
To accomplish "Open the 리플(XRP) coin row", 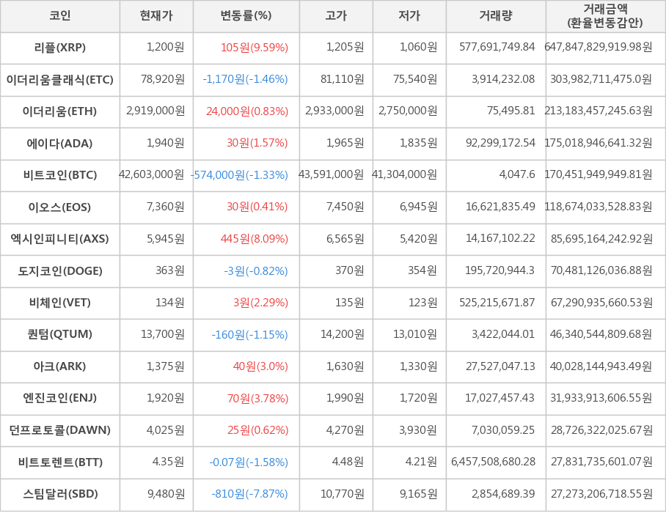I will click(x=59, y=48).
